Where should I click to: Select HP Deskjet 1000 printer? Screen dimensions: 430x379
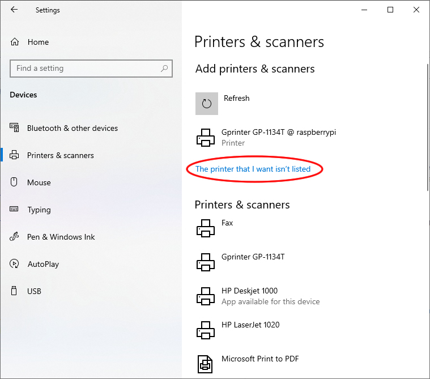tap(249, 291)
